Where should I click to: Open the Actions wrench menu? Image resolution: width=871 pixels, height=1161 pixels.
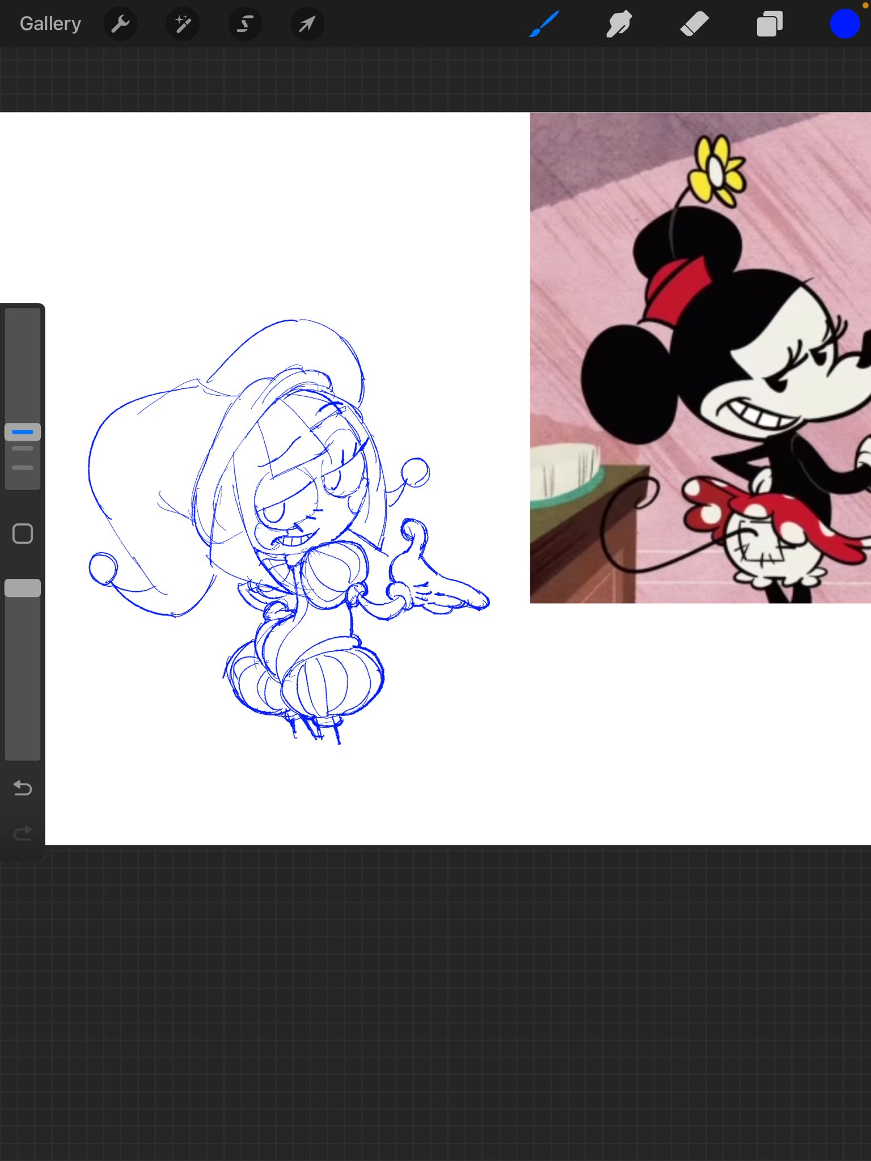tap(120, 24)
